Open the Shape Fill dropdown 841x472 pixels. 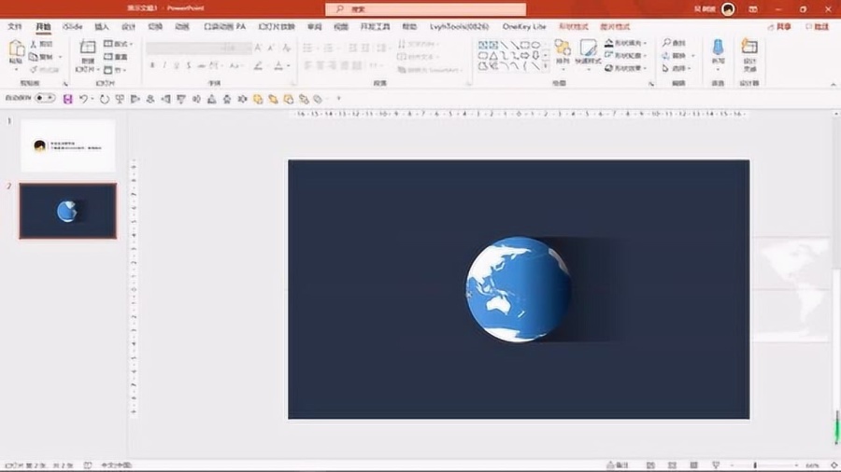click(625, 43)
